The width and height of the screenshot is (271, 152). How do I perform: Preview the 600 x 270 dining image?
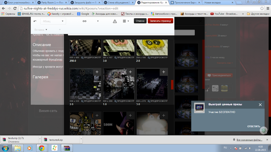click(x=158, y=101)
